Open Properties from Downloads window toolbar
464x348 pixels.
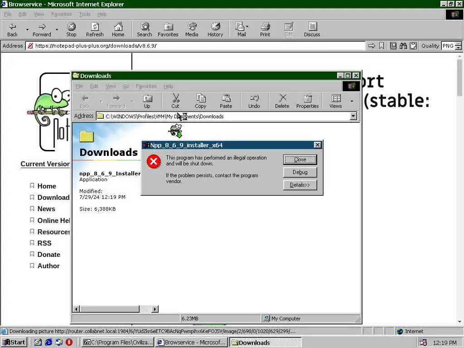pyautogui.click(x=308, y=101)
